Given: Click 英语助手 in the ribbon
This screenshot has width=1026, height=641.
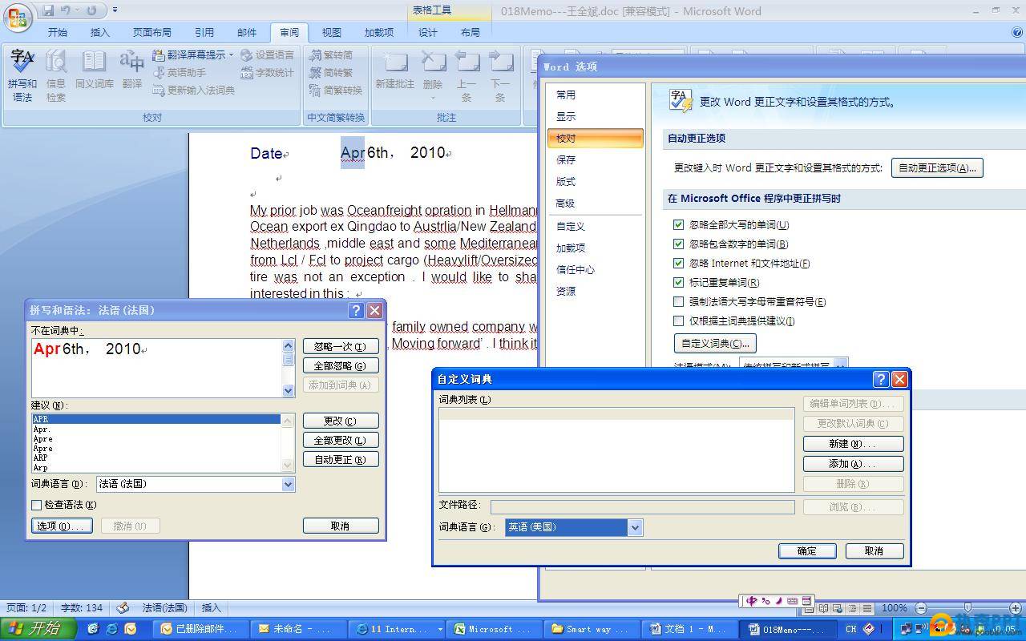Looking at the screenshot, I should pyautogui.click(x=180, y=73).
